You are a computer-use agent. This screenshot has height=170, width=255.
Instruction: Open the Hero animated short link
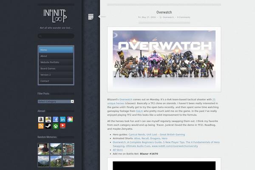tap(164, 139)
